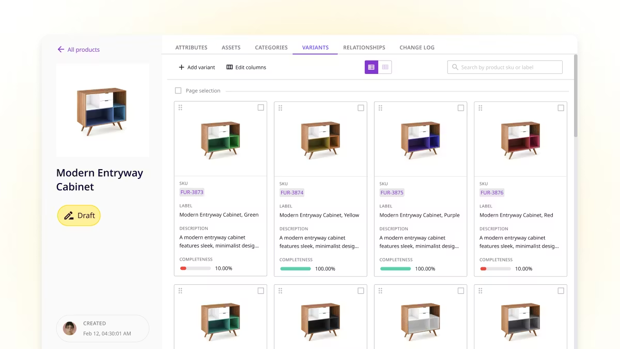Click the black cabinet thumbnail image
The height and width of the screenshot is (349, 620).
320,322
